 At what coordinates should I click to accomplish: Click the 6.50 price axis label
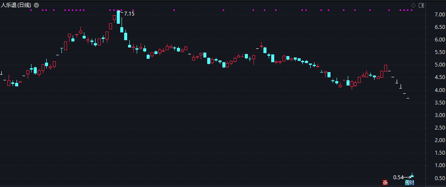(x=440, y=27)
